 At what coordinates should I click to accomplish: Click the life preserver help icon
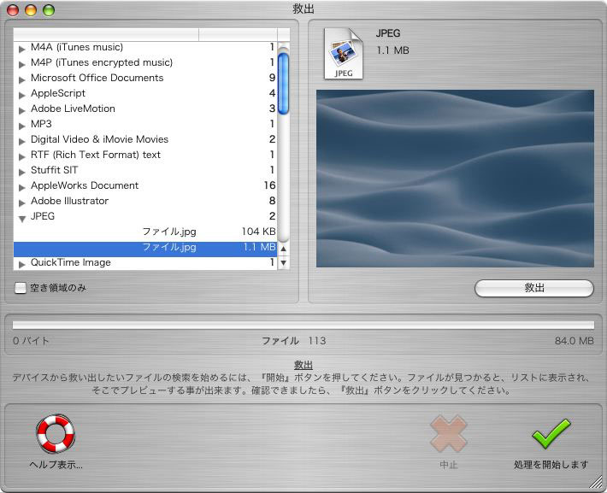click(x=56, y=434)
